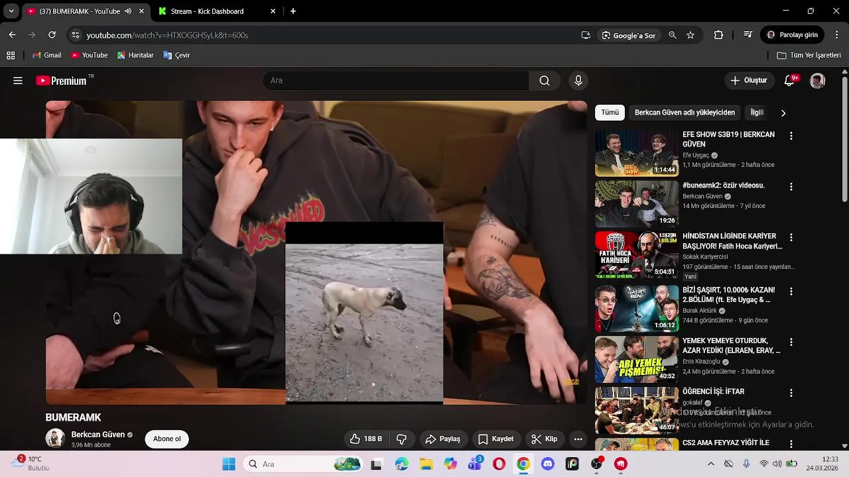This screenshot has width=849, height=477.
Task: Open the Çevir bookmark
Action: pyautogui.click(x=177, y=56)
